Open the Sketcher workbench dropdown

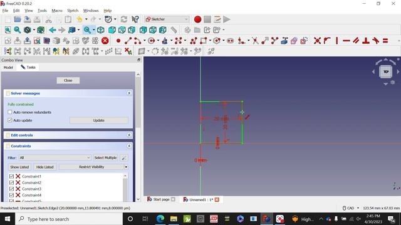(167, 19)
